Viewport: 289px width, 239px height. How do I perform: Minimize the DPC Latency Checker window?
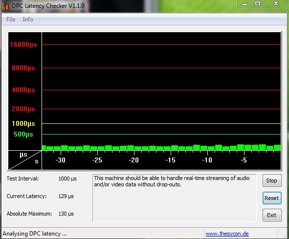coord(245,4)
